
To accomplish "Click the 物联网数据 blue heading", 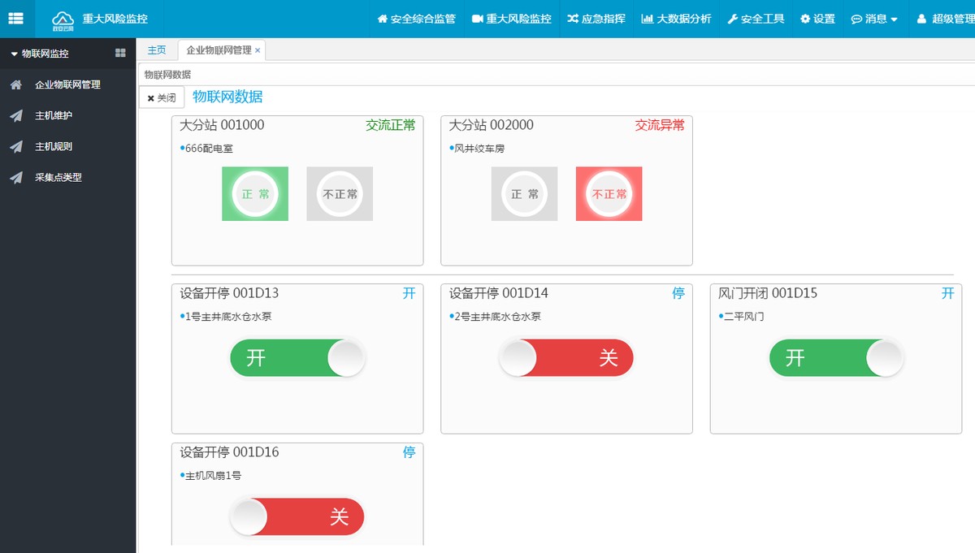I will pyautogui.click(x=227, y=97).
